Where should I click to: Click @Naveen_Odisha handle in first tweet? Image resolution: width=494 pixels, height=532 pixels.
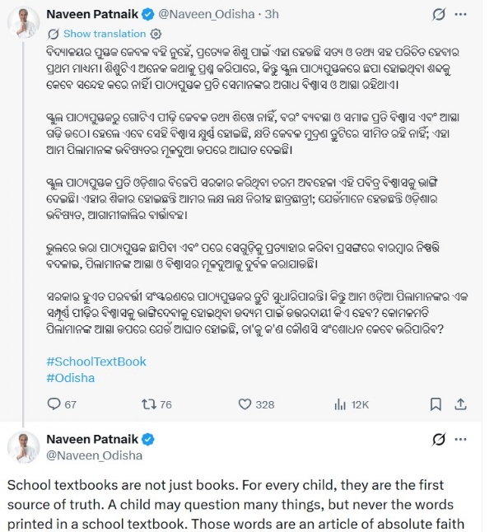(x=207, y=14)
